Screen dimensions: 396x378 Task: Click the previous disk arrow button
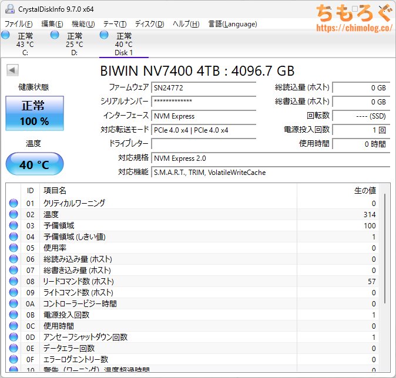click(12, 70)
